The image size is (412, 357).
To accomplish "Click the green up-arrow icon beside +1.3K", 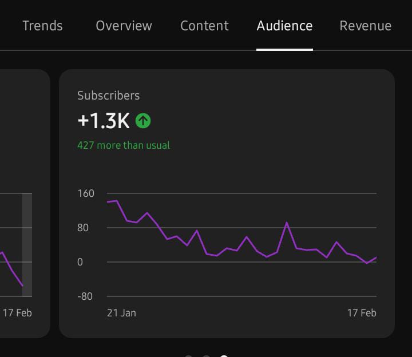I will tap(143, 121).
